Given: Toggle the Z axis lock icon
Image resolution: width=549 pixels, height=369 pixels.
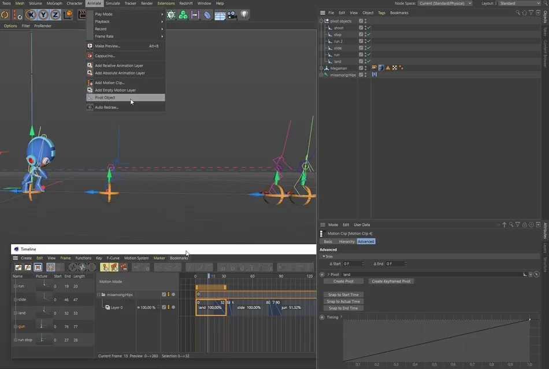Looking at the screenshot, I should (x=55, y=14).
